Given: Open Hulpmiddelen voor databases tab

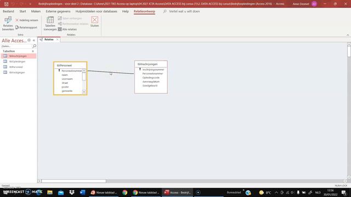Looking at the screenshot, I should pos(97,11).
